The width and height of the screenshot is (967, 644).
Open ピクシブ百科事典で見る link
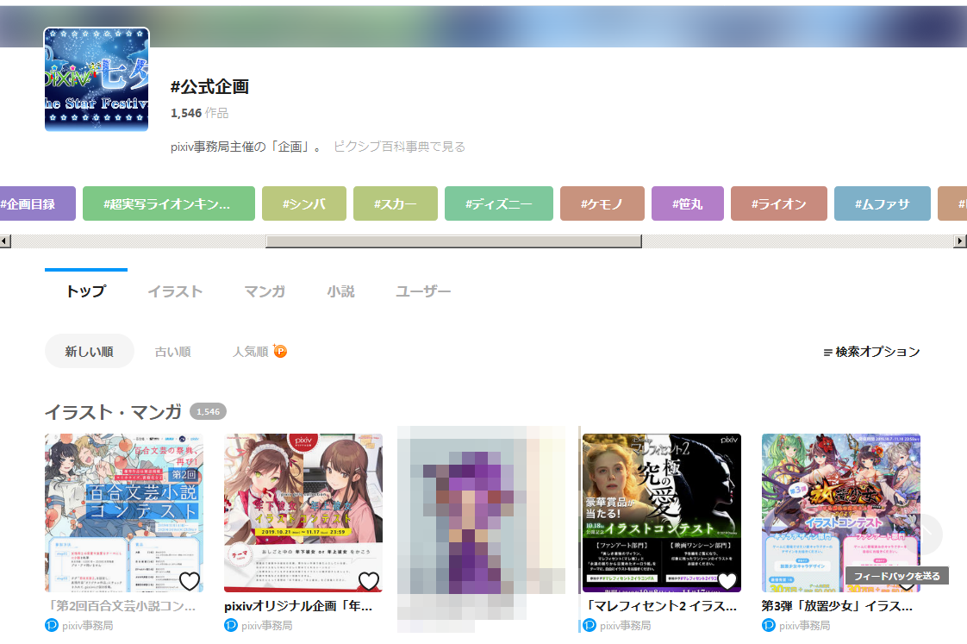(399, 147)
